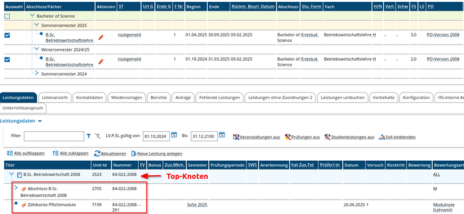Screen dimensions: 464x214
Task: Collapse the Wintersemester 2024/25 node
Action: pos(37,49)
